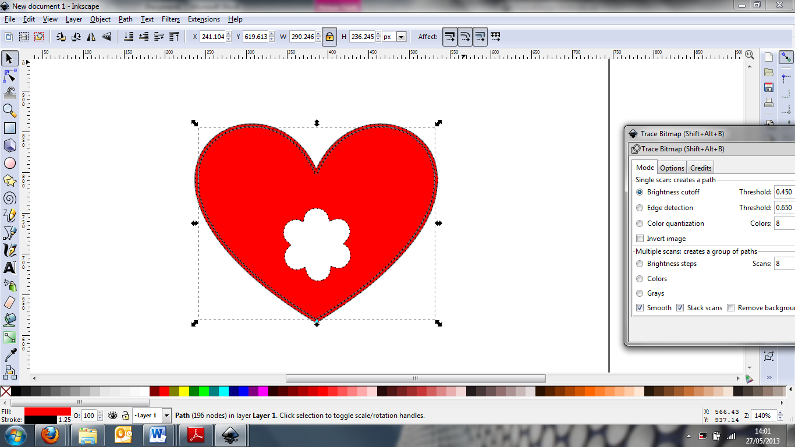Click the brightness Threshold 0.450 field
The width and height of the screenshot is (795, 447).
(785, 192)
